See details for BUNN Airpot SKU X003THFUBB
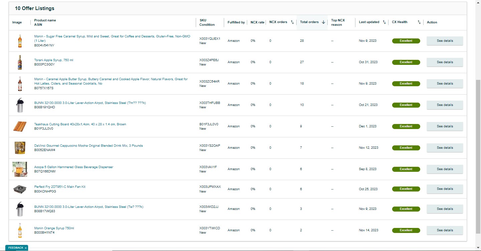Viewport: 481px width, 251px height. pyautogui.click(x=445, y=105)
